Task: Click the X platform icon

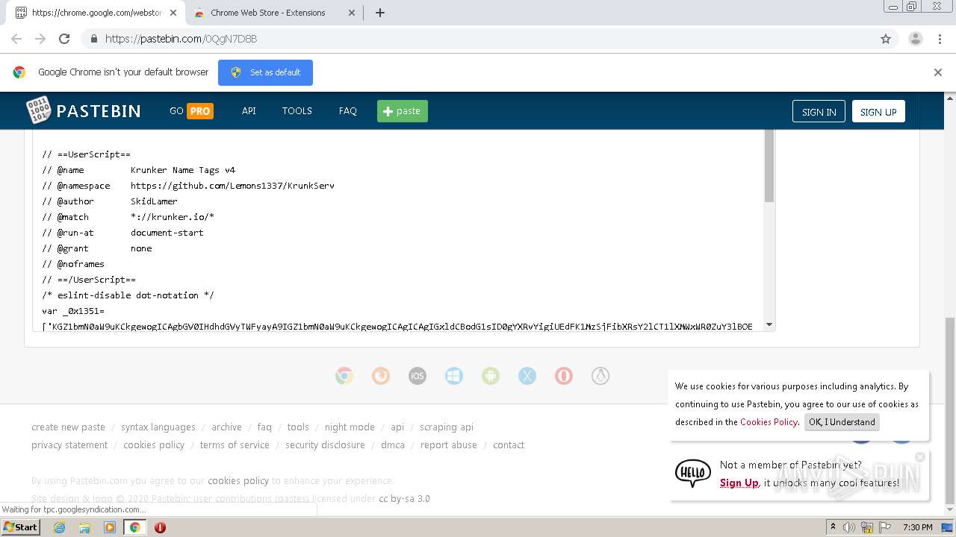Action: 527,376
